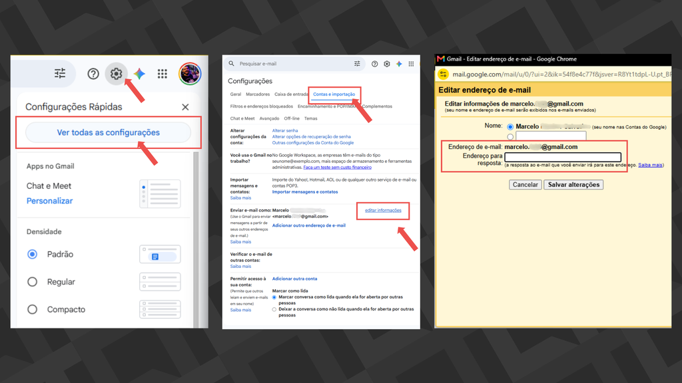
Task: Open Gemini sparkle icon in left panel
Action: 139,74
